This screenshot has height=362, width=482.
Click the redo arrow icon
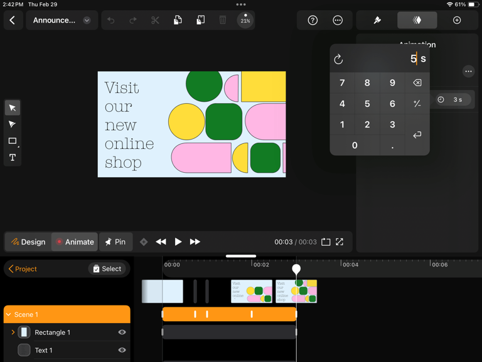click(133, 20)
